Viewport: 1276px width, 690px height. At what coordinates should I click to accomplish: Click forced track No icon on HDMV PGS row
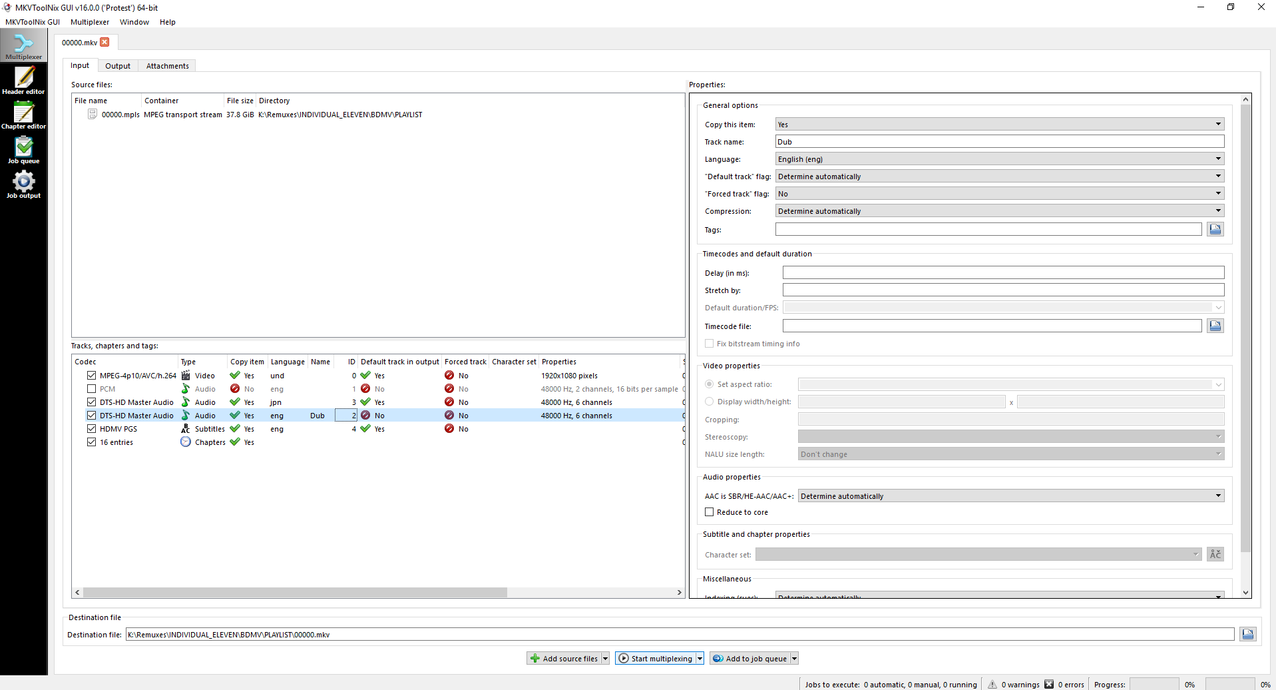click(x=449, y=429)
